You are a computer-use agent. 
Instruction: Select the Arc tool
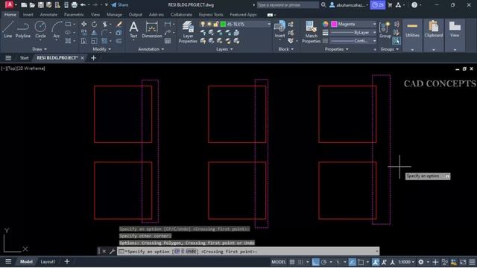[x=57, y=30]
